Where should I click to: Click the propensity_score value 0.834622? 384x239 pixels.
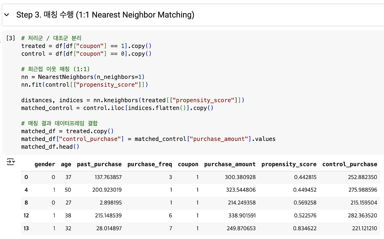[305, 228]
